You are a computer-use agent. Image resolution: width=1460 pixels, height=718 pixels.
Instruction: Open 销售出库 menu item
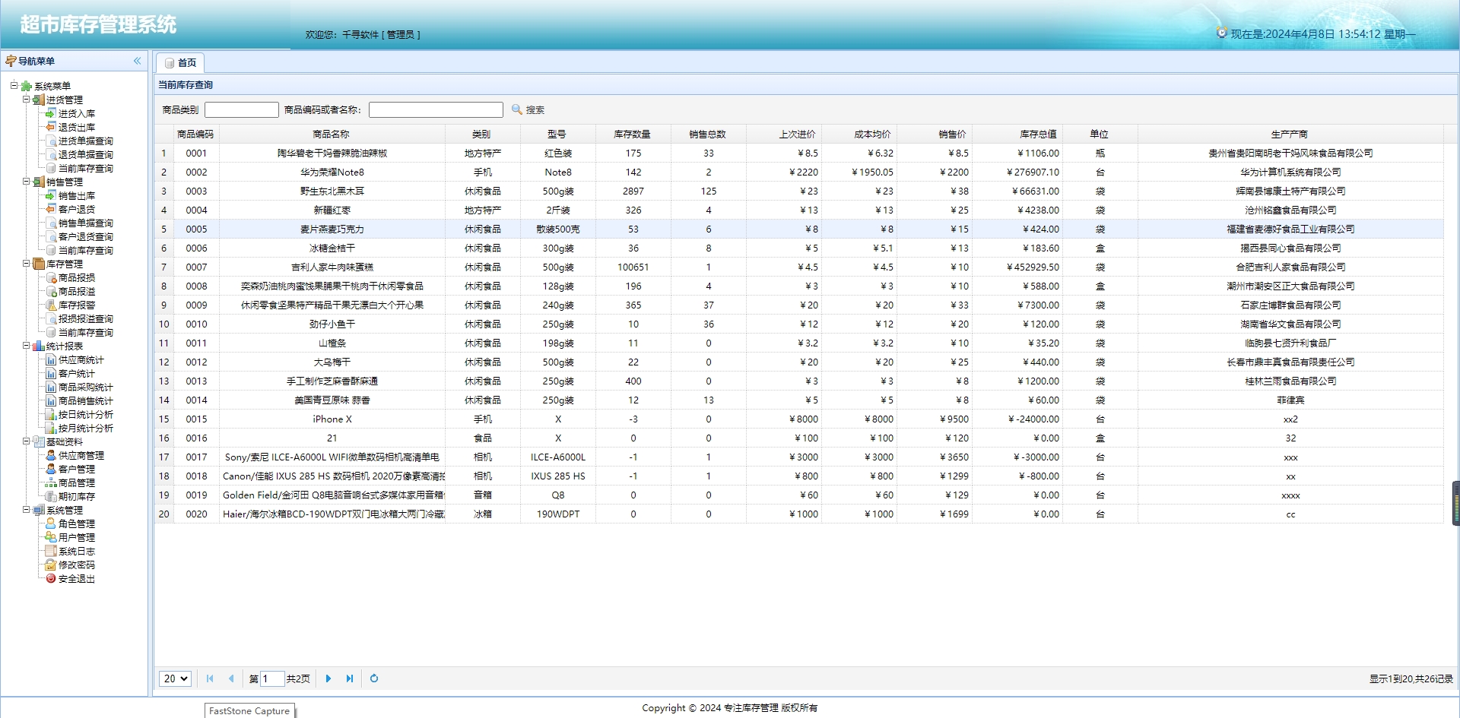click(x=76, y=195)
